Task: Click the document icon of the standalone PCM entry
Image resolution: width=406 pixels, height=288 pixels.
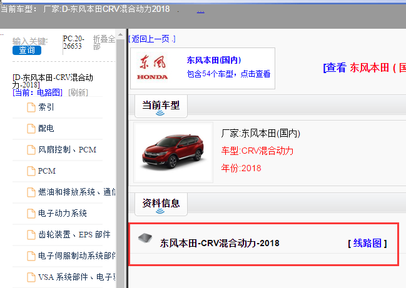Action: [31, 171]
